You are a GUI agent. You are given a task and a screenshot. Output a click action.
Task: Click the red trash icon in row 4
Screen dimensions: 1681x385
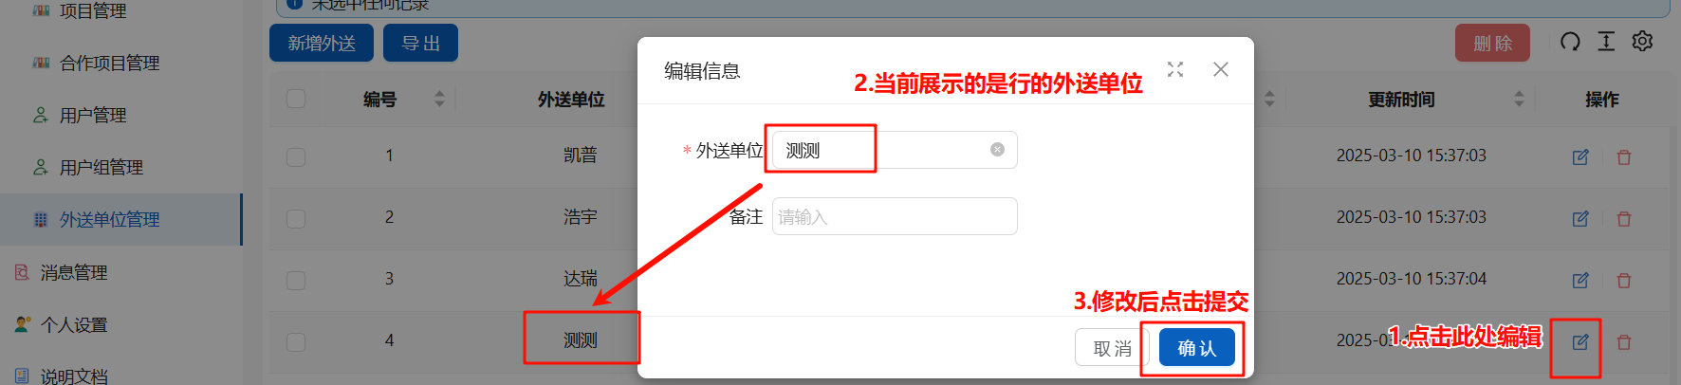tap(1624, 342)
